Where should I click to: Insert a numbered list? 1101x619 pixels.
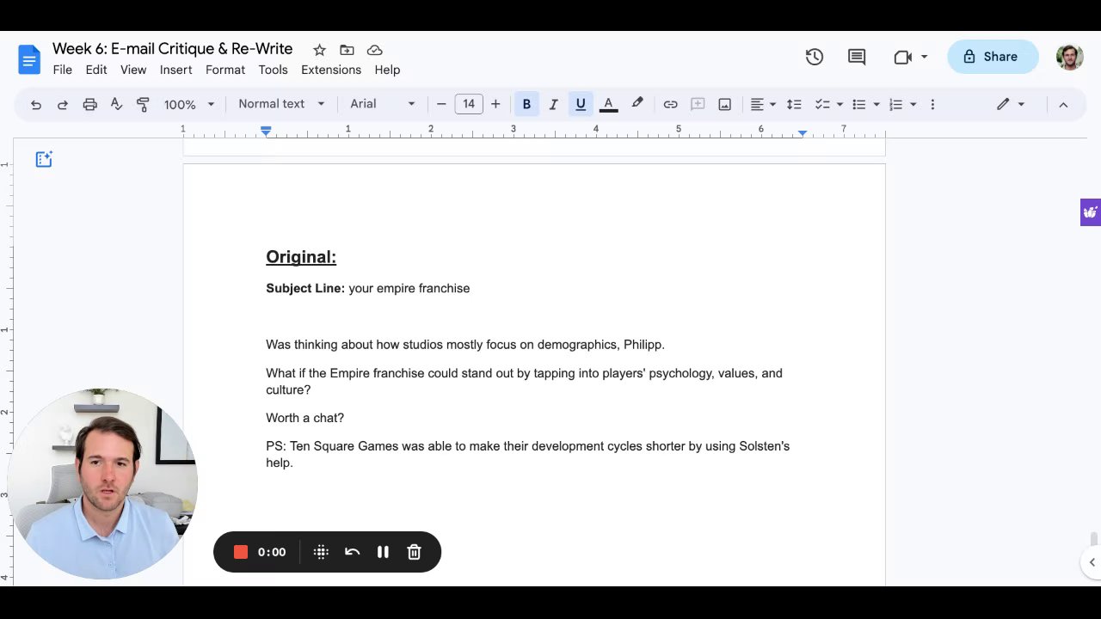coord(895,104)
